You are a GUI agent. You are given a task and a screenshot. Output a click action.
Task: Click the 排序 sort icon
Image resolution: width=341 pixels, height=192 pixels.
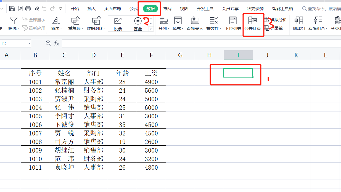[56, 21]
